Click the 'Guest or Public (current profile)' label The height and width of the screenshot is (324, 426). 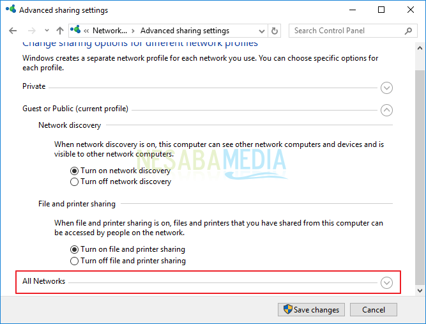(75, 109)
